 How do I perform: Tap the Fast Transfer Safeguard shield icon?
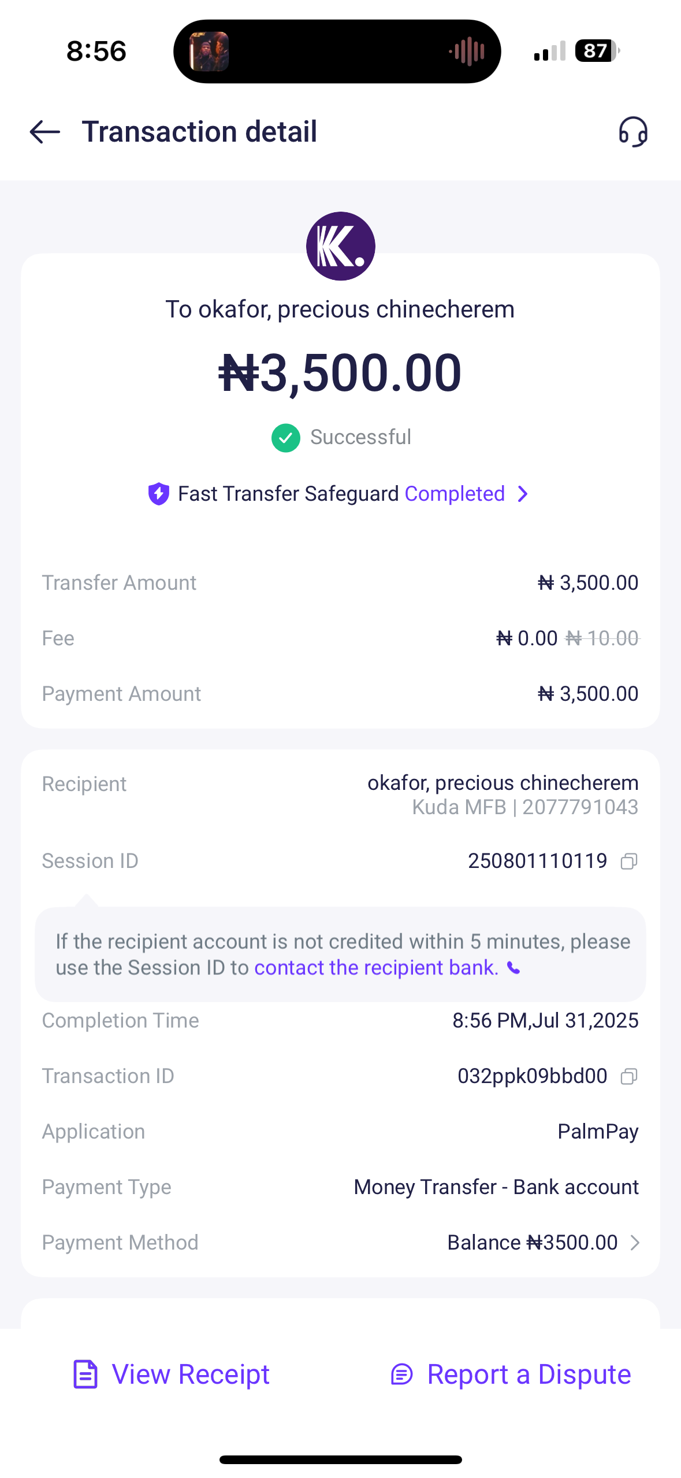click(159, 494)
